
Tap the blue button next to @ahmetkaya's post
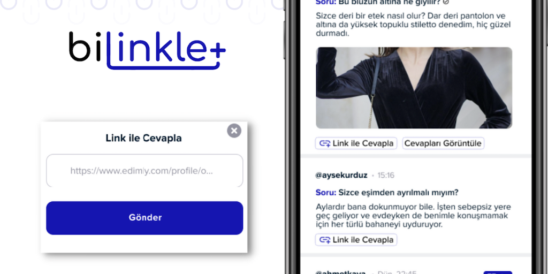498,272
